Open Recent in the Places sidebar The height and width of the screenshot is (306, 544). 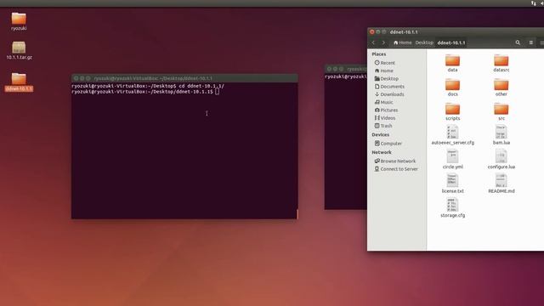(x=385, y=63)
